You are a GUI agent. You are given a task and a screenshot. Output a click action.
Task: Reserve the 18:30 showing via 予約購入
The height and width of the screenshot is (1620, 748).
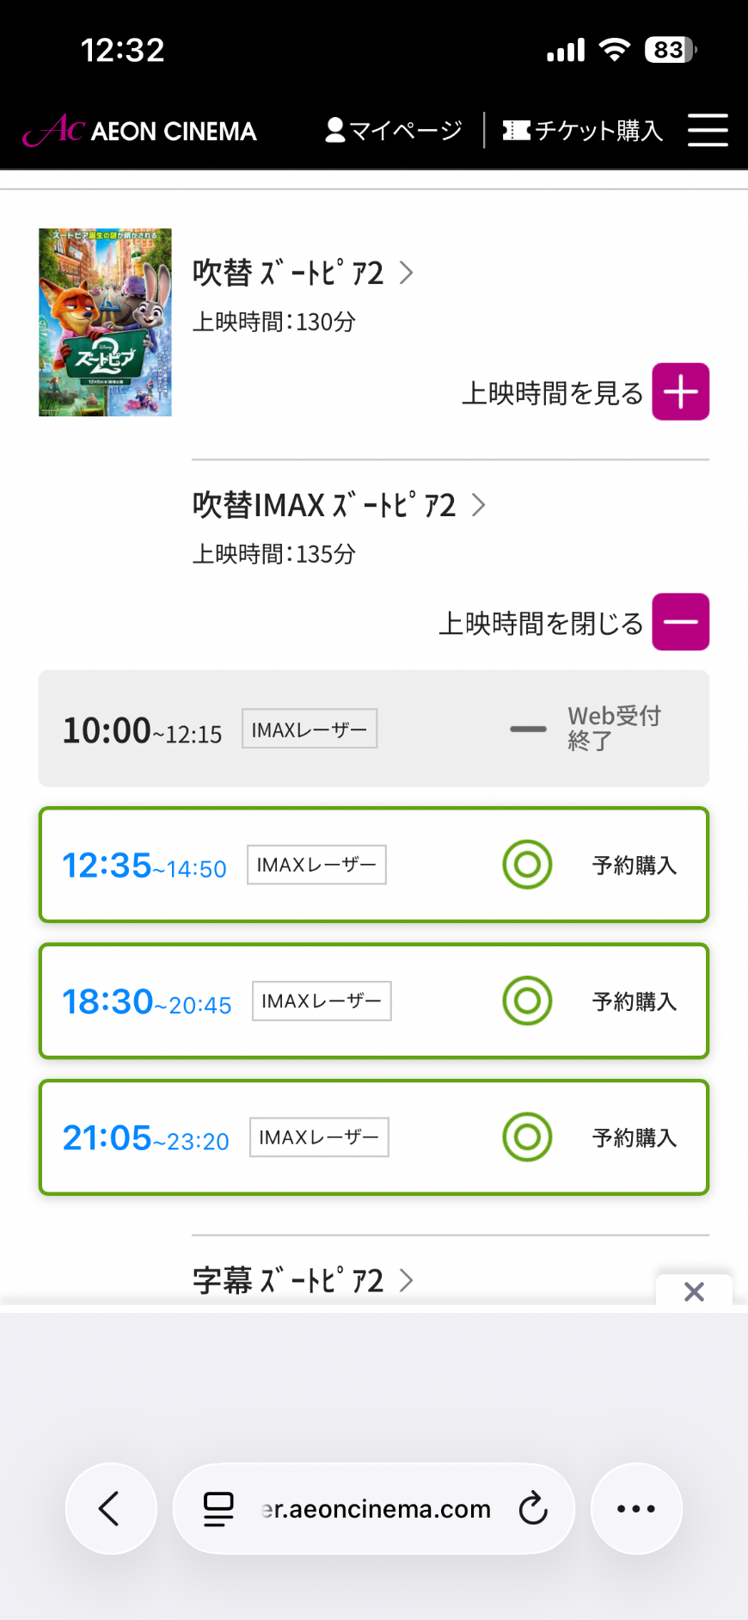click(x=635, y=1001)
